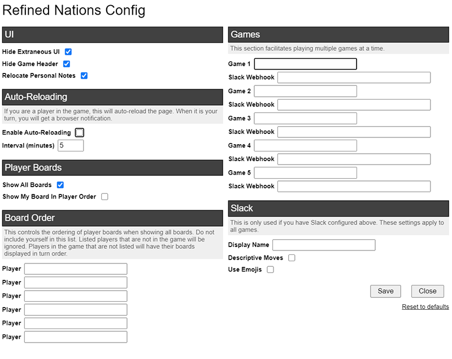This screenshot has width=452, height=359.
Task: Click the Close button
Action: (428, 291)
